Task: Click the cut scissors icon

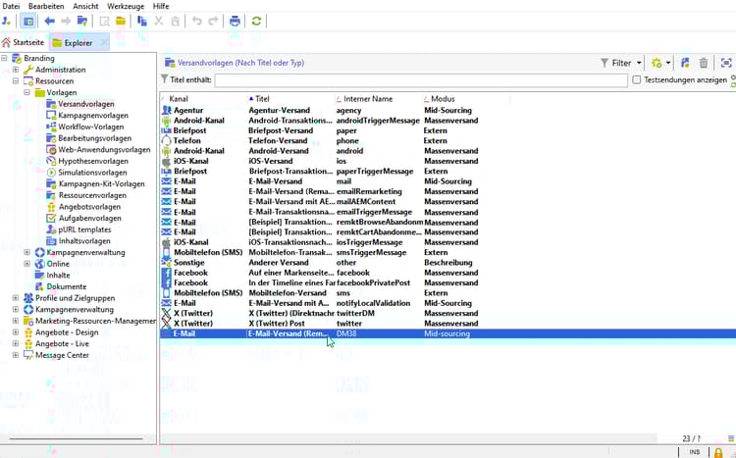Action: 159,22
